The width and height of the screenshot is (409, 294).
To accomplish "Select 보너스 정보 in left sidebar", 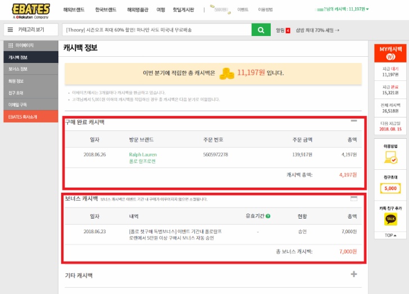I will [31, 69].
